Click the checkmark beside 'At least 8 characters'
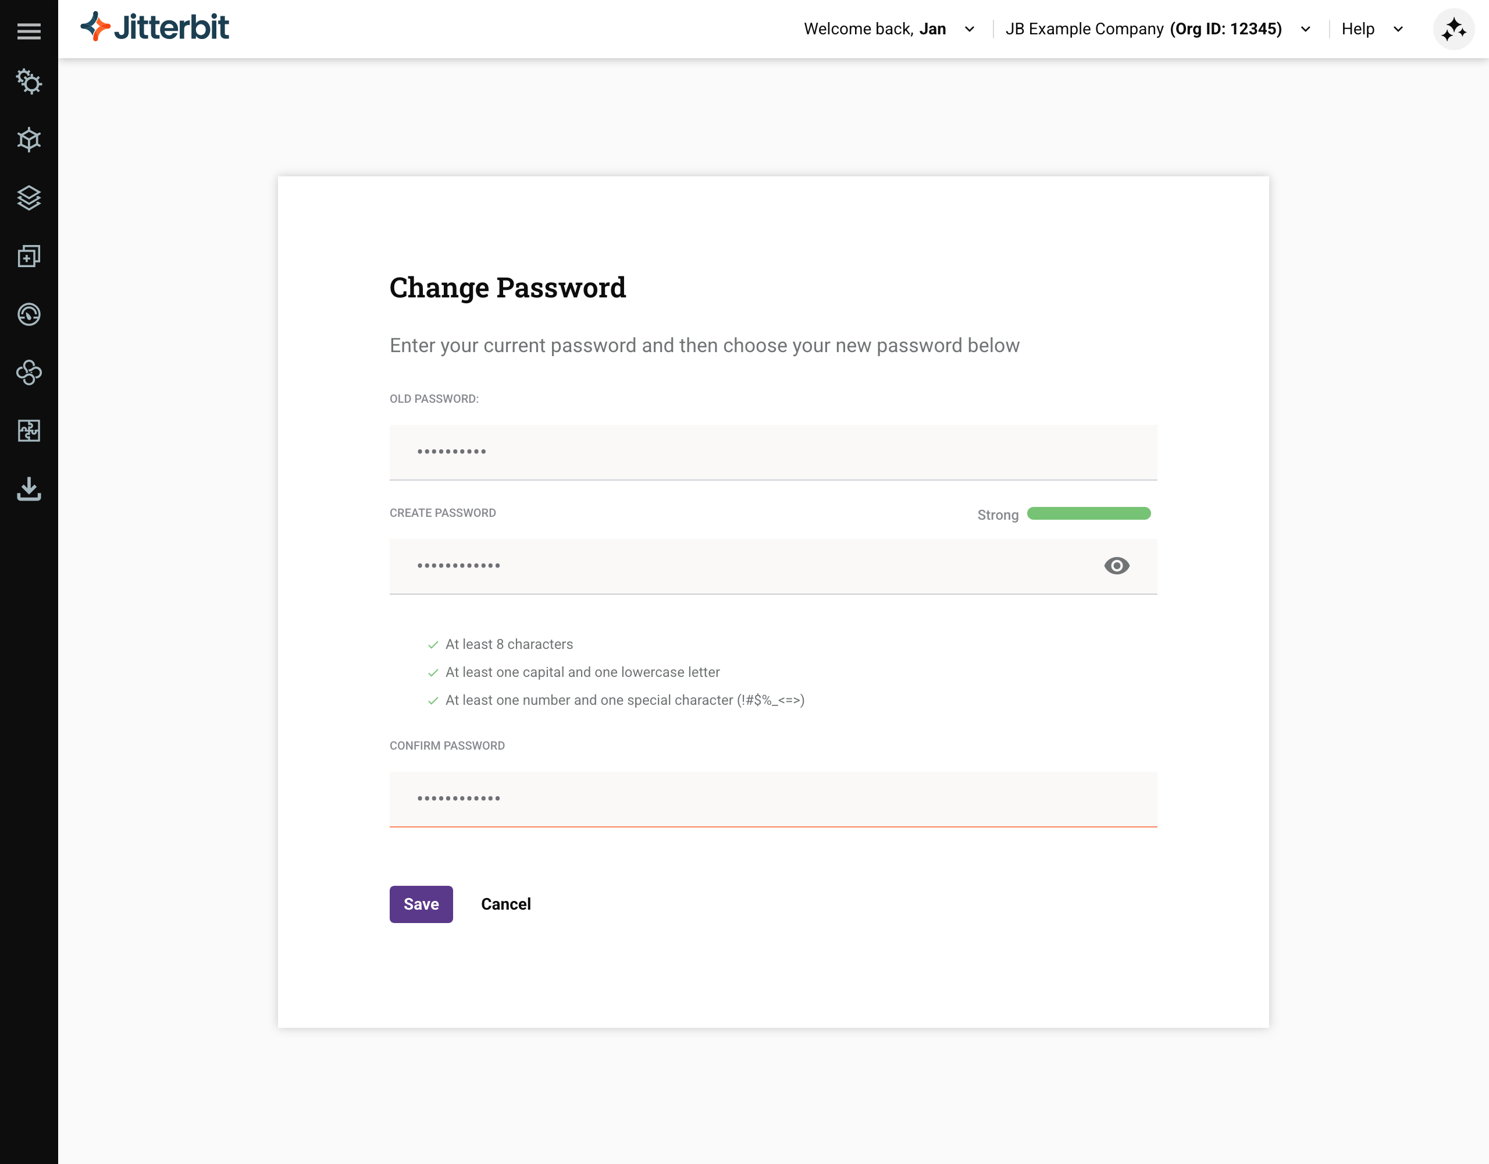1489x1164 pixels. point(432,644)
